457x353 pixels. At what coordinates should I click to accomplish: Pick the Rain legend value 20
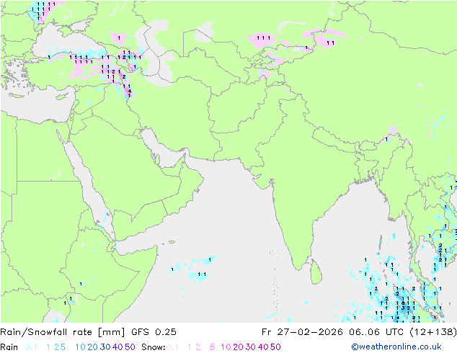pos(93,347)
